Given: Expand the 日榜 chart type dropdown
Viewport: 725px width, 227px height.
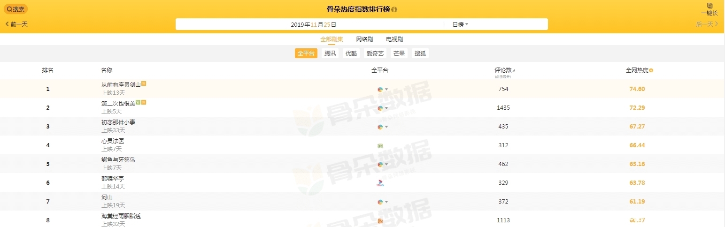Looking at the screenshot, I should click(x=460, y=24).
